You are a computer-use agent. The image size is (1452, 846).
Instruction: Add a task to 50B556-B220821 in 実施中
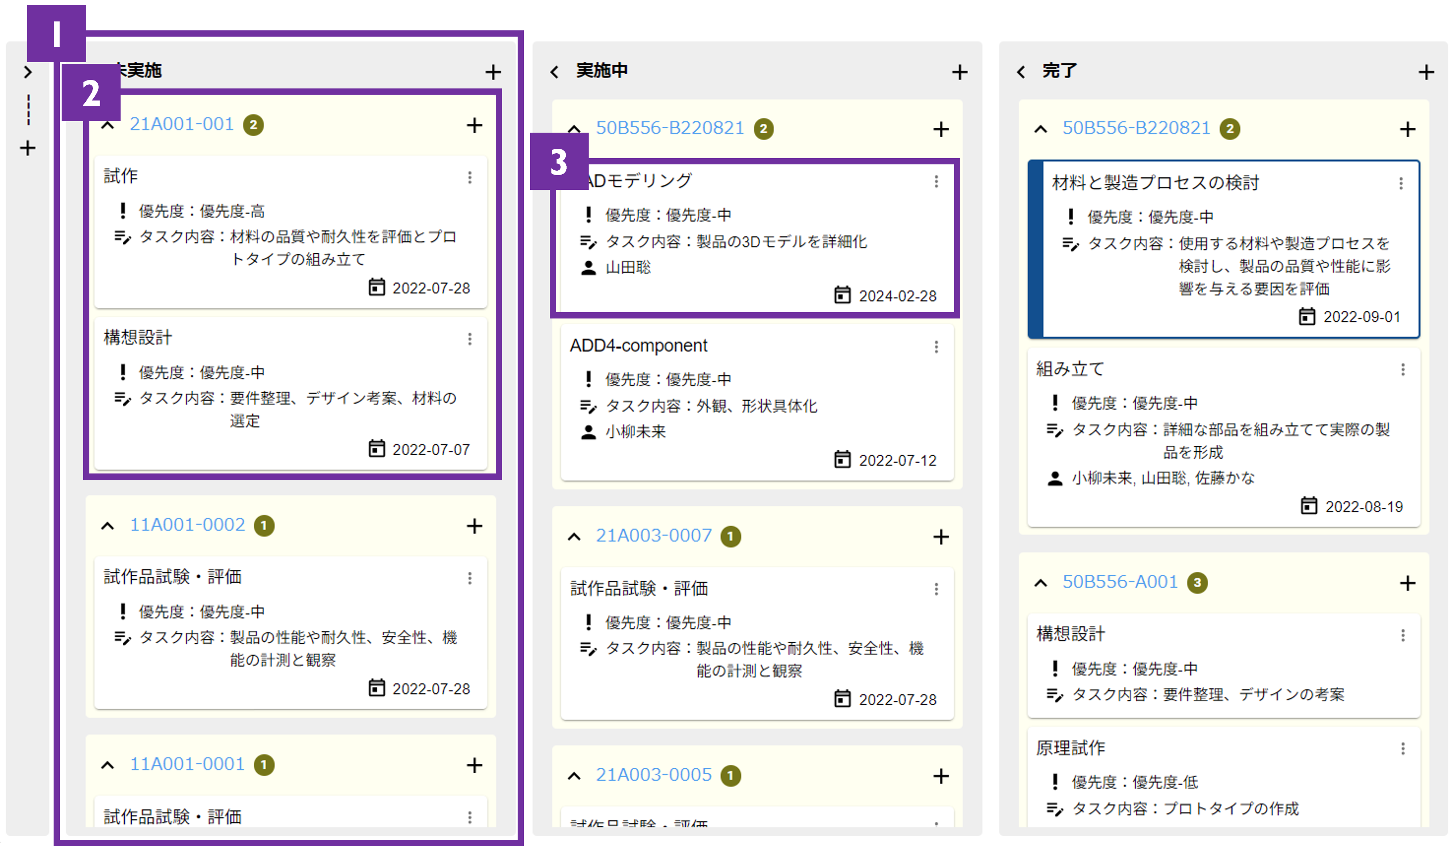[941, 129]
